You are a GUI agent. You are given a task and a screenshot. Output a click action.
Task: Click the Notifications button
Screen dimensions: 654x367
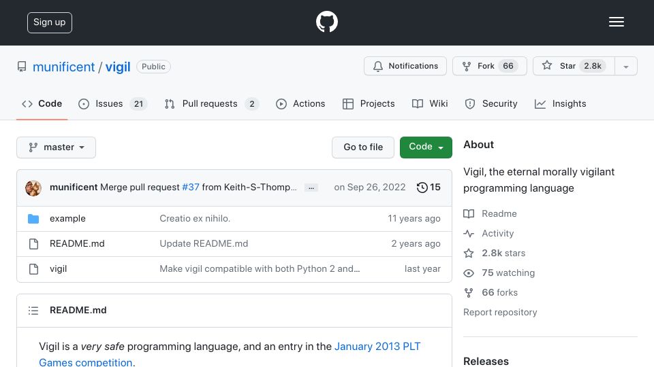tap(405, 66)
